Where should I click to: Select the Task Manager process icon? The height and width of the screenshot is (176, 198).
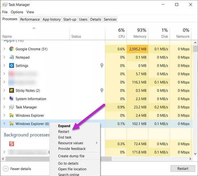pyautogui.click(x=12, y=107)
